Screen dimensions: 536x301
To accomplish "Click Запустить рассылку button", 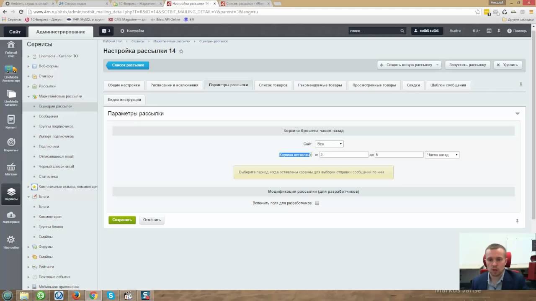I will click(x=468, y=65).
